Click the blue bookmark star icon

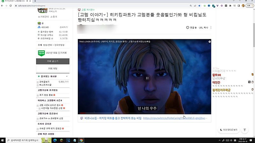coord(199,6)
